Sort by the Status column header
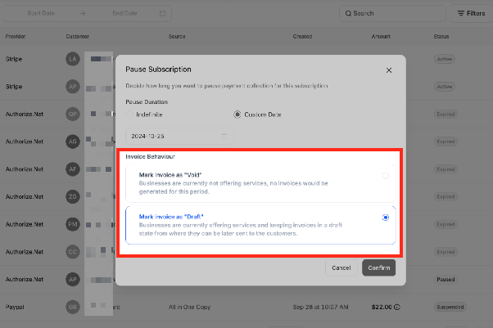This screenshot has width=493, height=328. click(x=441, y=37)
